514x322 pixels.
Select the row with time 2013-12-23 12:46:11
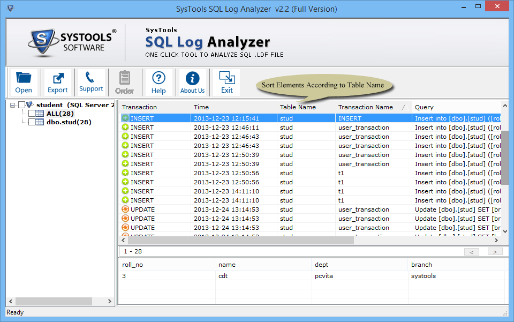pyautogui.click(x=311, y=127)
